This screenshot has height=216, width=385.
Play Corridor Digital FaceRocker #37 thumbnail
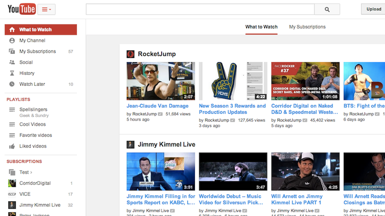(306, 81)
